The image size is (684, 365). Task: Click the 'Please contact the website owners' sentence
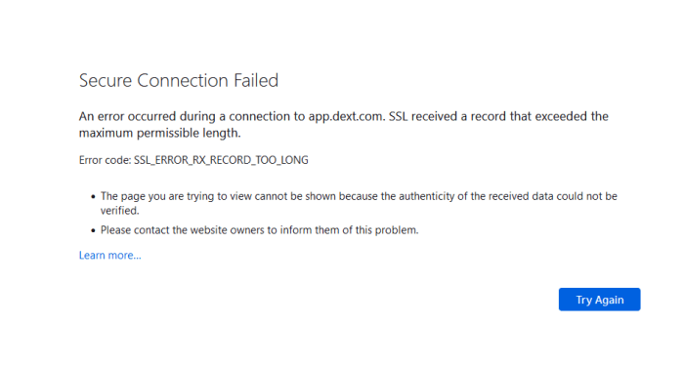[260, 230]
